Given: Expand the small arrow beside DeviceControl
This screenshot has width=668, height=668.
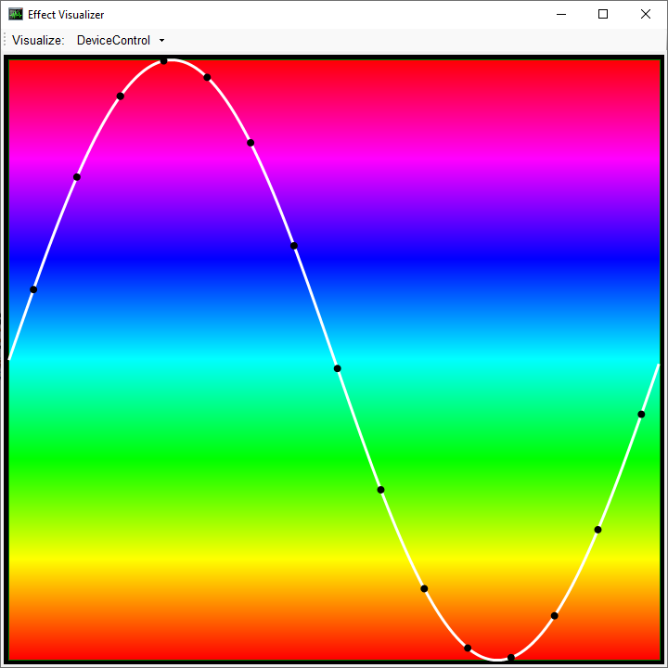Looking at the screenshot, I should coord(161,41).
